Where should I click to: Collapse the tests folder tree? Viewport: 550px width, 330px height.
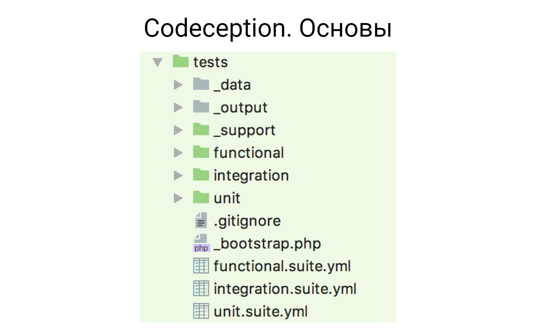click(x=157, y=62)
